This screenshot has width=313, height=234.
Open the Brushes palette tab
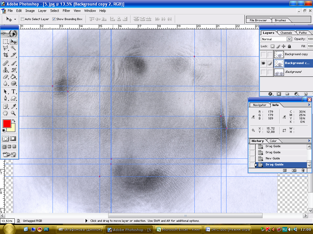click(x=280, y=20)
